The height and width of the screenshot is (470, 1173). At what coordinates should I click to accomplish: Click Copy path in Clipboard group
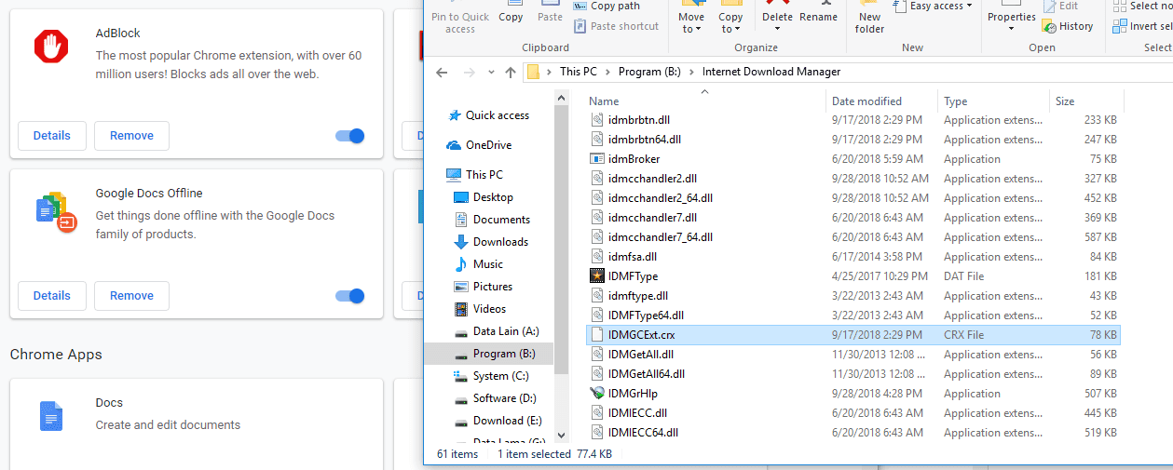[606, 6]
